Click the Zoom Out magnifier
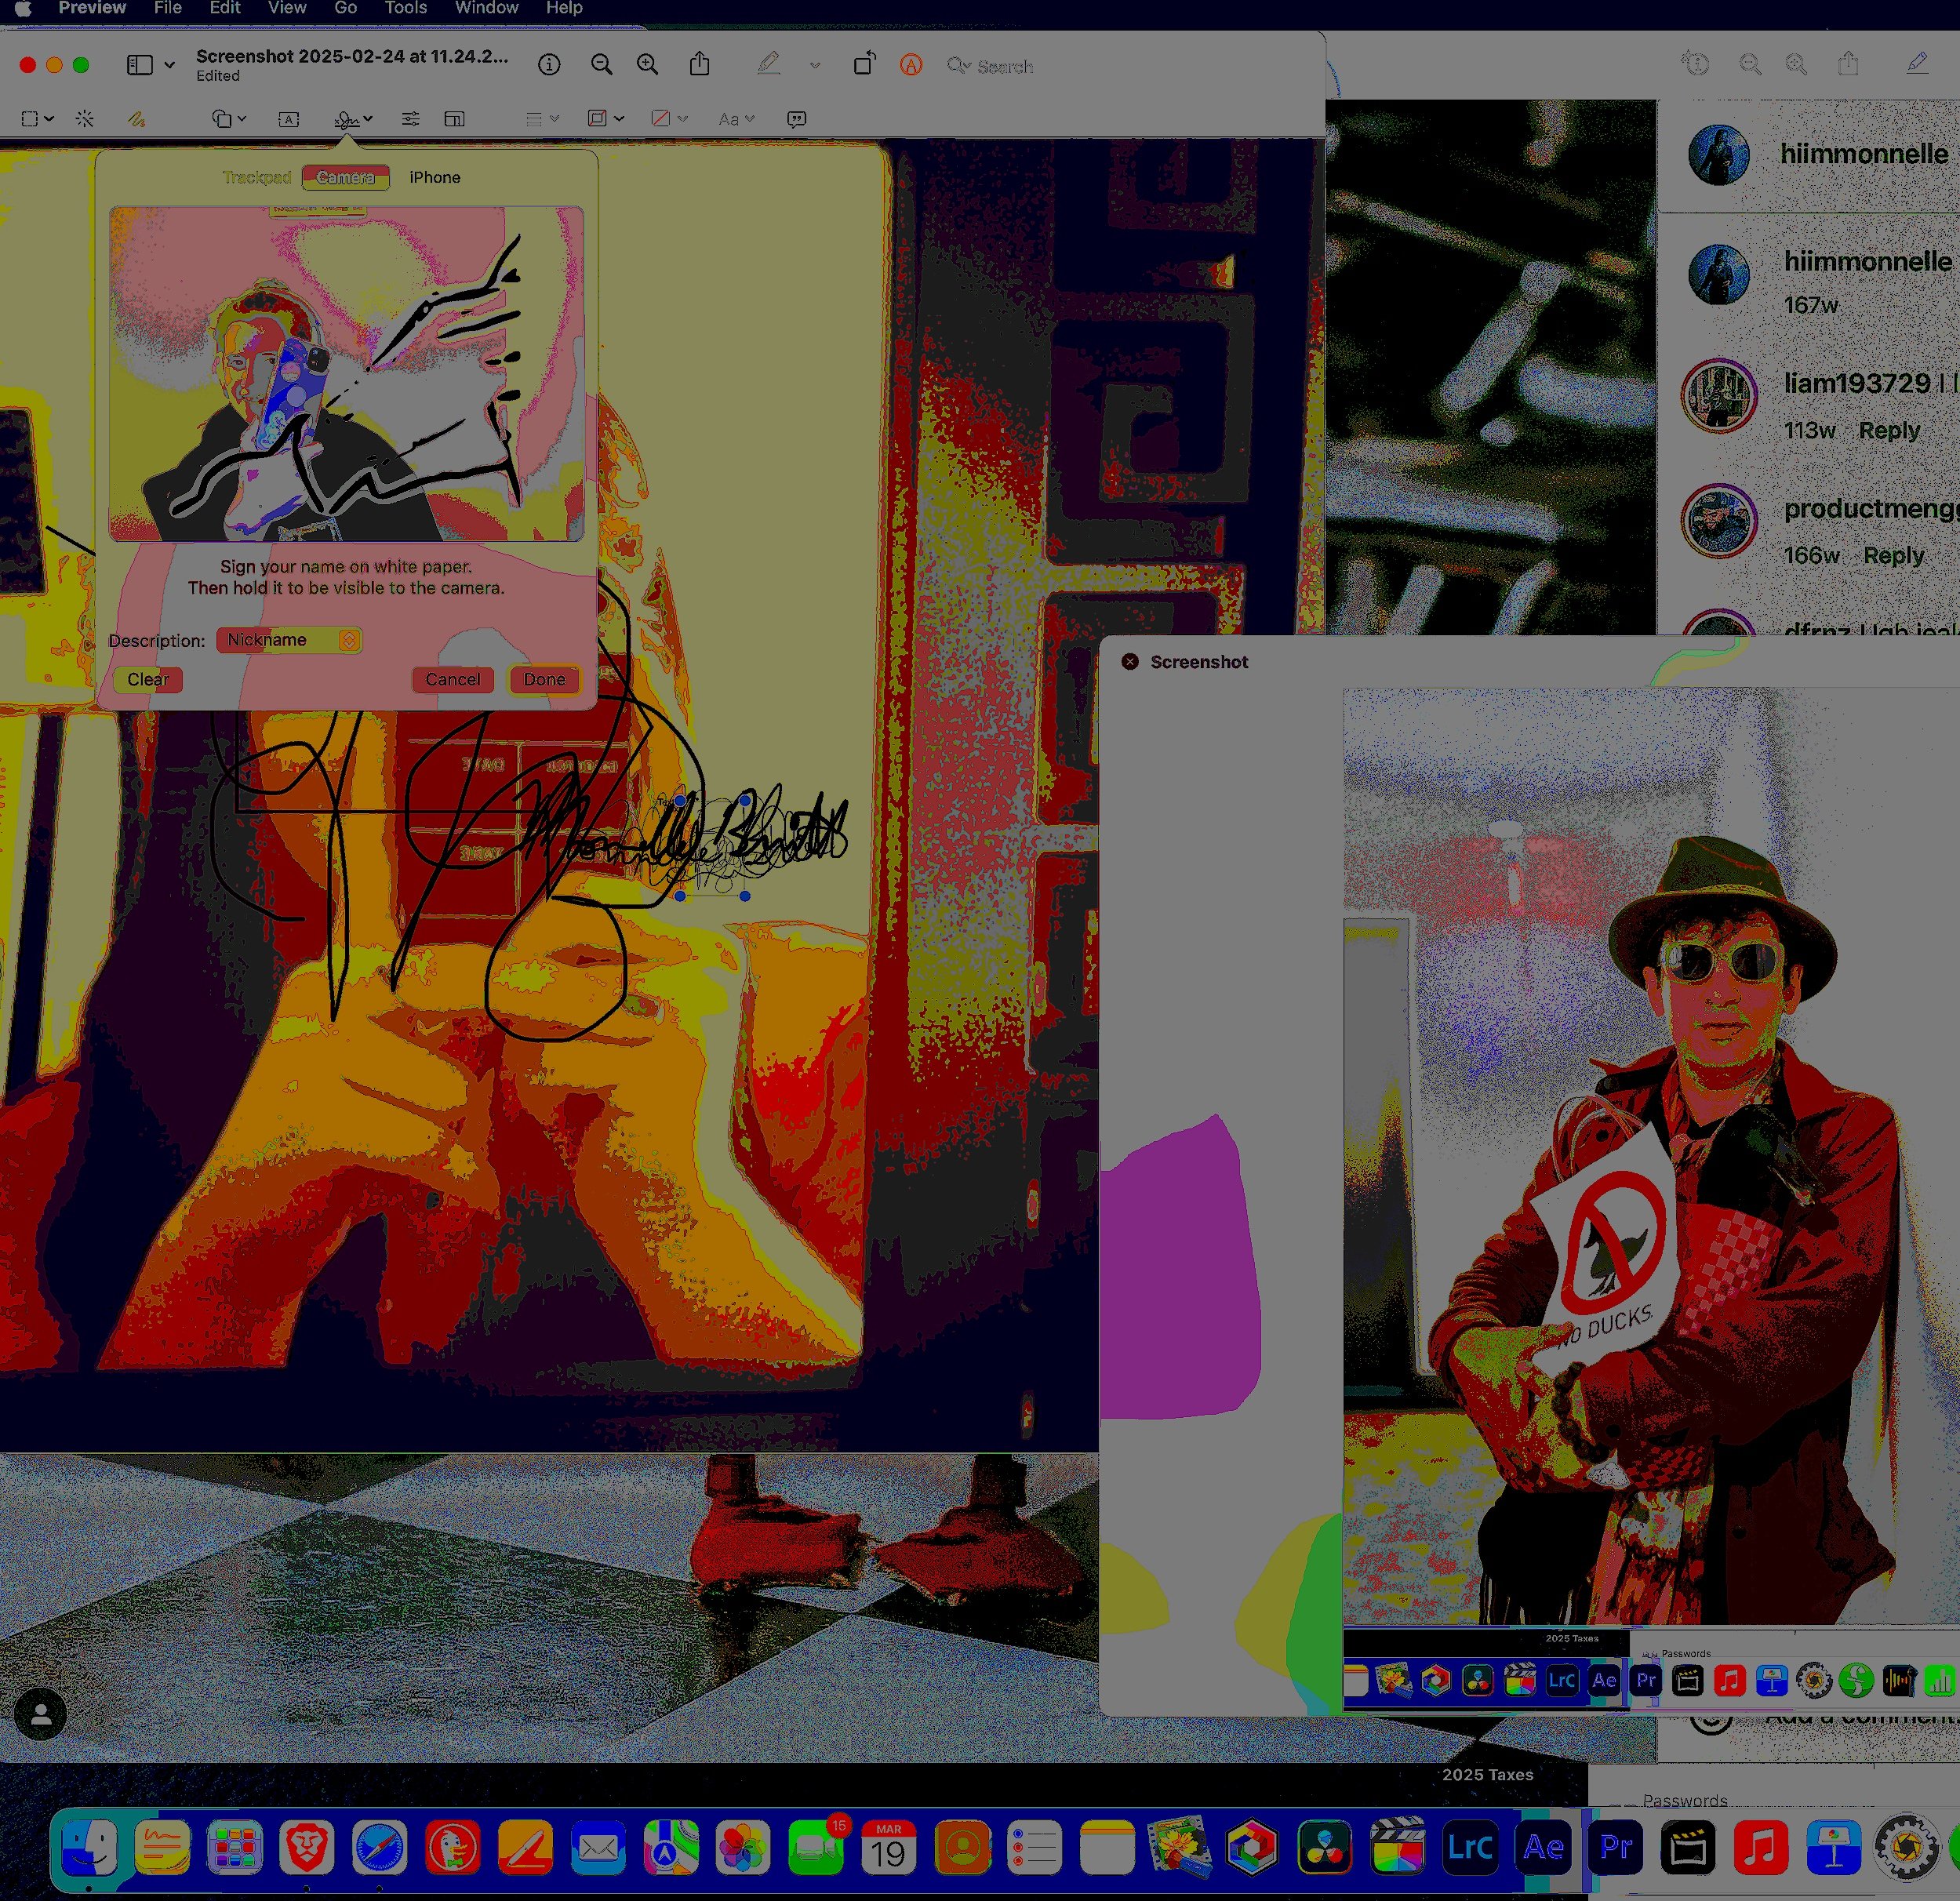The image size is (1960, 1901). [x=601, y=65]
